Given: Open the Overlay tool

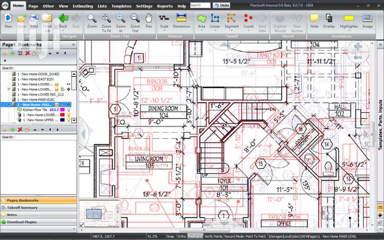Looking at the screenshot, I should click(329, 21).
